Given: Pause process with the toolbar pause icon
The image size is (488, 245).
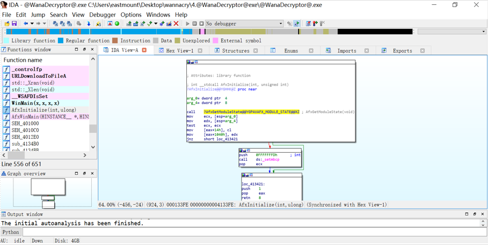Looking at the screenshot, I should 194,24.
